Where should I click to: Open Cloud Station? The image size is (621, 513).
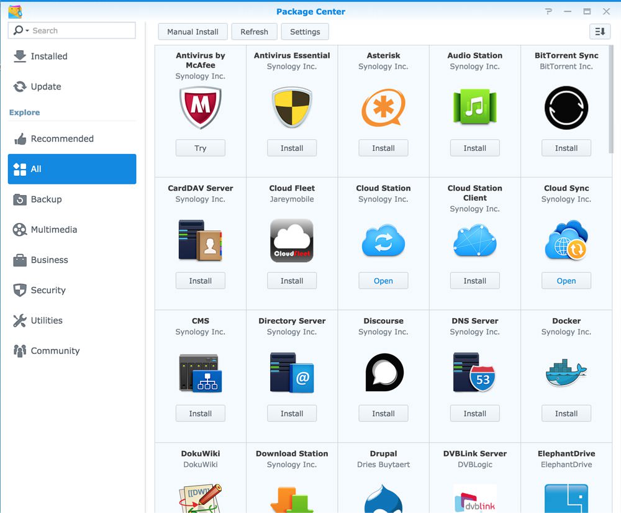click(383, 281)
